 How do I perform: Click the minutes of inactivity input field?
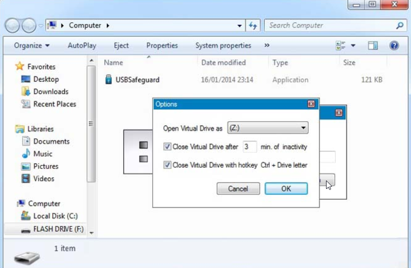pos(249,146)
